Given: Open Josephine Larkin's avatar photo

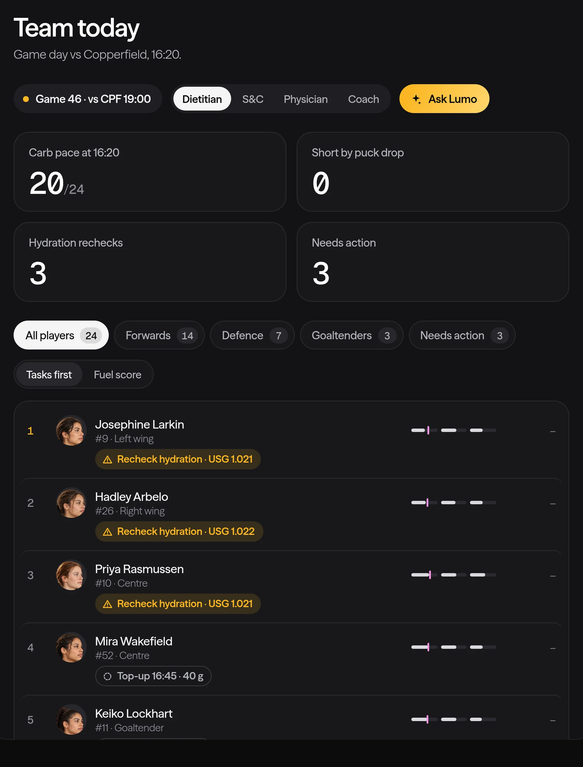Looking at the screenshot, I should 71,431.
